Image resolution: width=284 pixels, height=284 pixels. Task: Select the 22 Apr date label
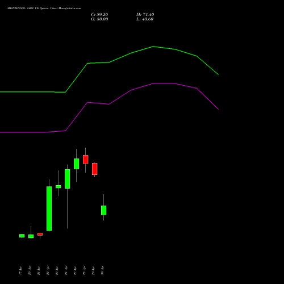48,270
